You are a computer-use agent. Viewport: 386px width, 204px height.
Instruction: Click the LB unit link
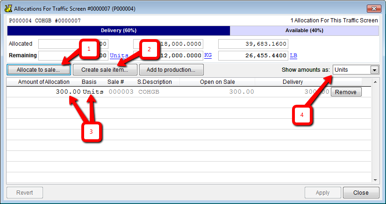pyautogui.click(x=293, y=55)
